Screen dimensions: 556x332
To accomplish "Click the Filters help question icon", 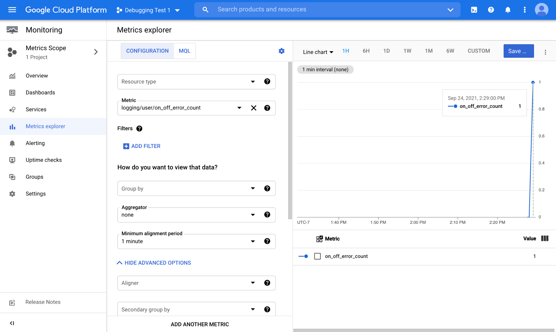I will (139, 128).
